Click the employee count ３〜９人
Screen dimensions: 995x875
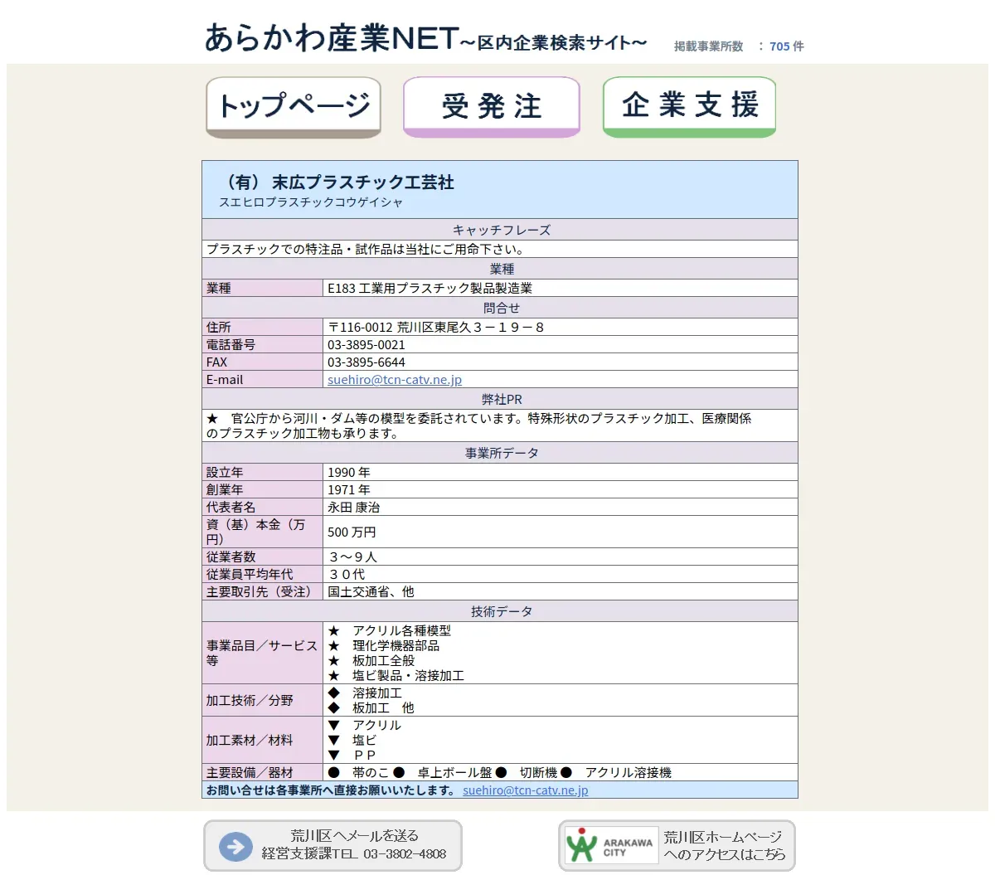tap(352, 557)
